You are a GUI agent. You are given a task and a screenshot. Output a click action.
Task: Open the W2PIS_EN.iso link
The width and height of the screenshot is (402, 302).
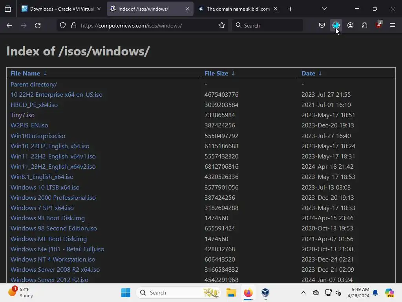point(29,125)
